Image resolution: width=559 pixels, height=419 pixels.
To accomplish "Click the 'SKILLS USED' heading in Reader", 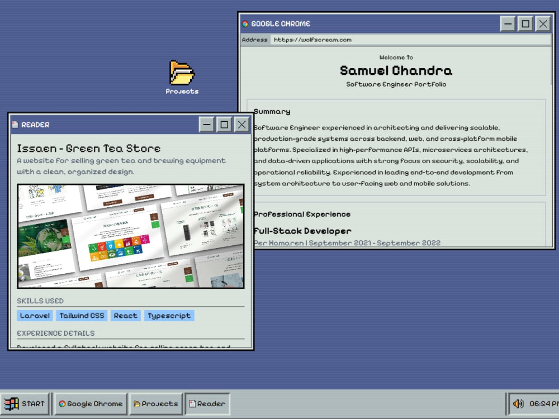I will 40,301.
